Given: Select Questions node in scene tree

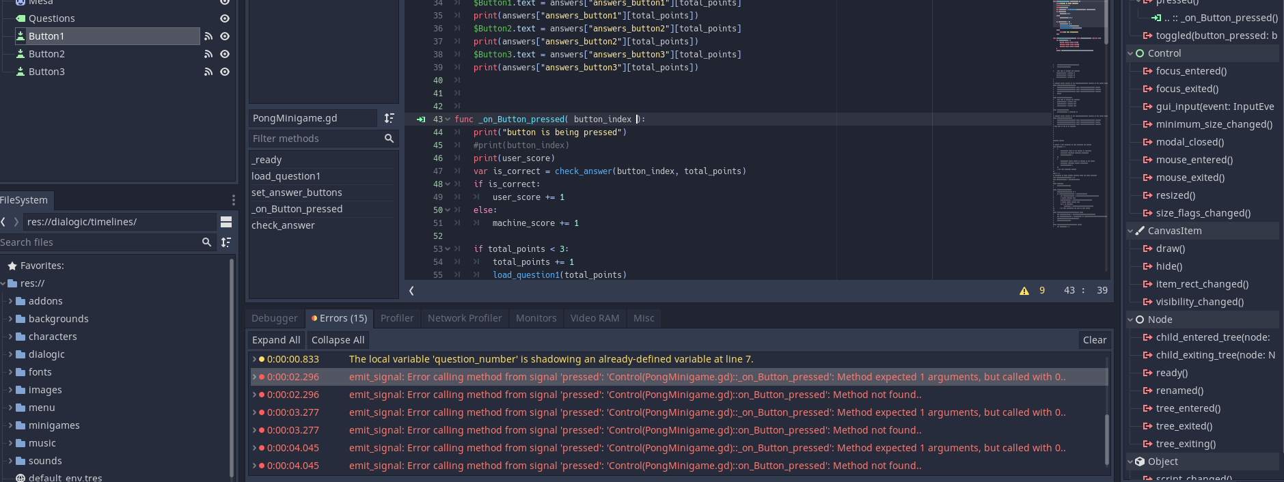Looking at the screenshot, I should pos(51,18).
